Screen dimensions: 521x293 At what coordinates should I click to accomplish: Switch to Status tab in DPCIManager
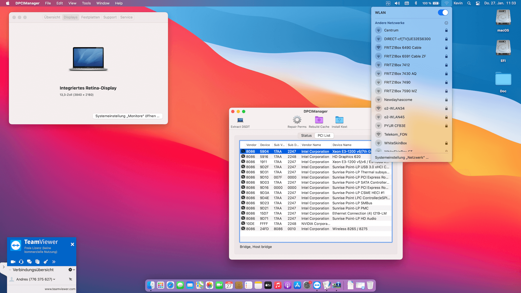click(x=306, y=136)
